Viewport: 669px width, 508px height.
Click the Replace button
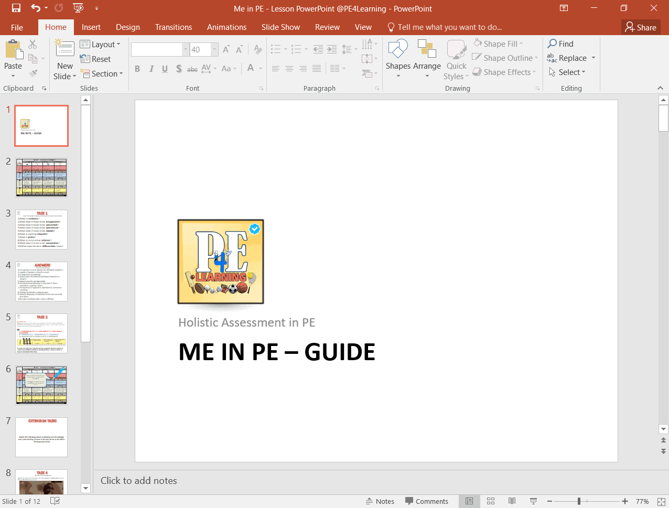pyautogui.click(x=572, y=58)
